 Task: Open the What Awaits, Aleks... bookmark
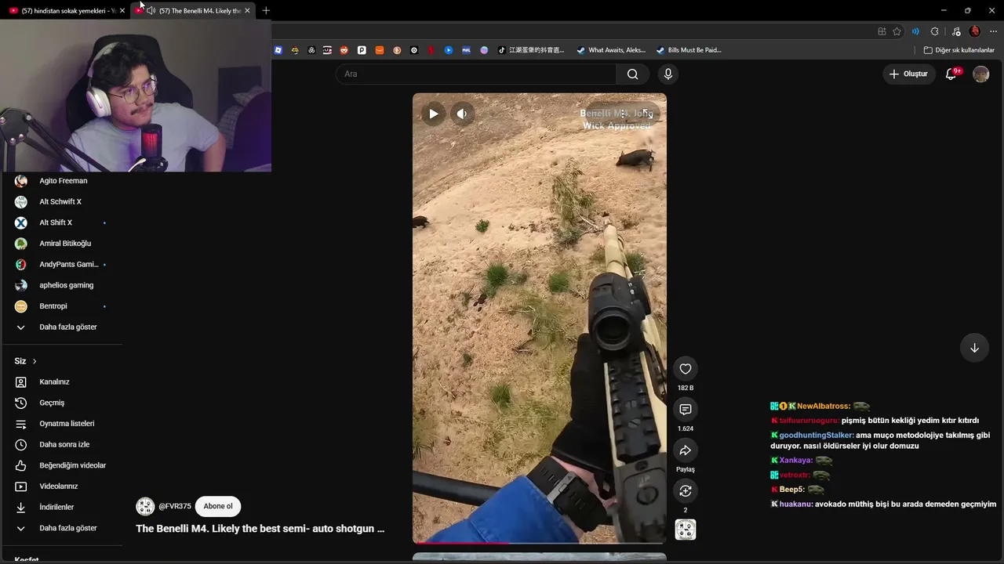pos(611,50)
